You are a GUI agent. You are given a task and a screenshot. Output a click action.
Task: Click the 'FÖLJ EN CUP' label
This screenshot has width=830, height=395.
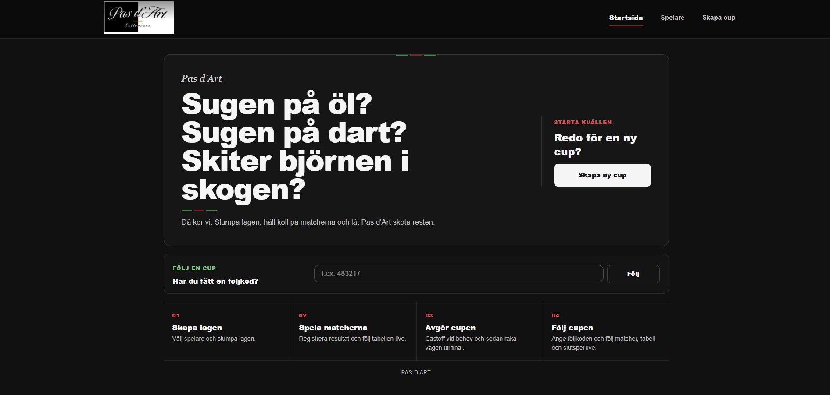pyautogui.click(x=194, y=268)
